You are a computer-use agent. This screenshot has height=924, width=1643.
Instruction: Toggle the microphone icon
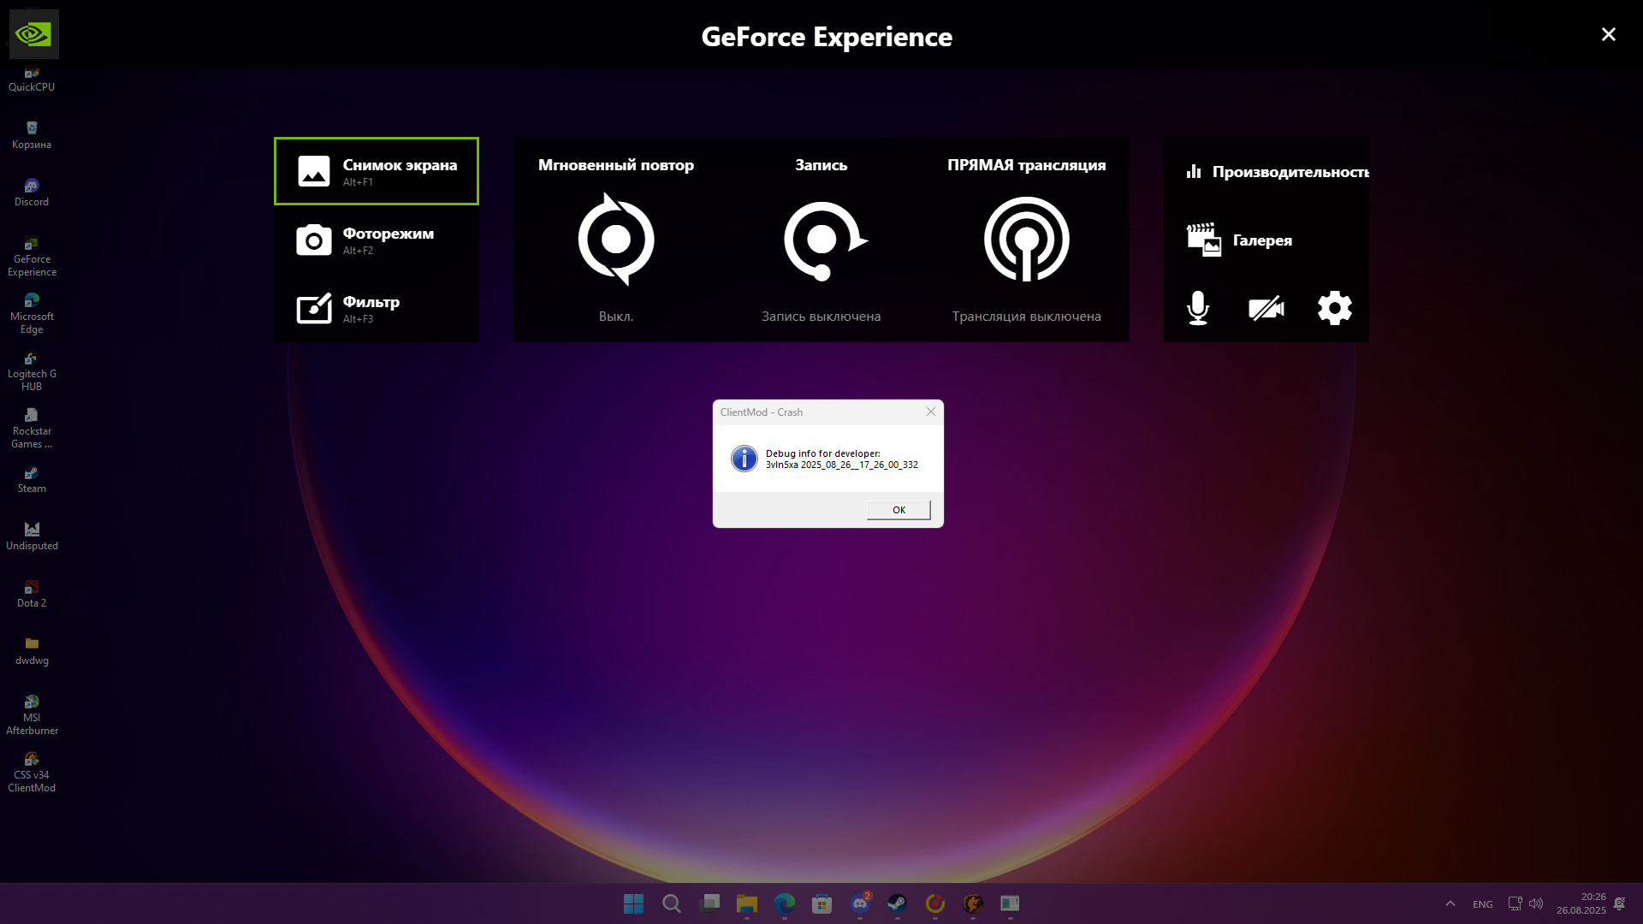click(x=1198, y=308)
